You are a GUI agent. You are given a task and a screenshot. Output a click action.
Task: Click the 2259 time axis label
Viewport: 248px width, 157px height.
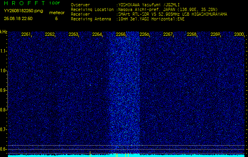pyautogui.click(x=215, y=34)
